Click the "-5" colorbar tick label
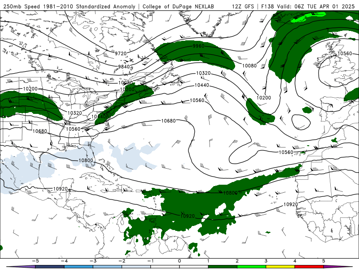This screenshot has height=269, width=359. (x=35, y=261)
